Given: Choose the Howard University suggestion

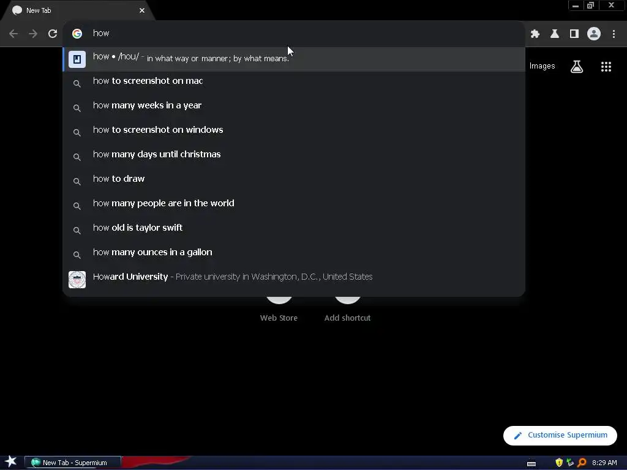Looking at the screenshot, I should coord(294,277).
